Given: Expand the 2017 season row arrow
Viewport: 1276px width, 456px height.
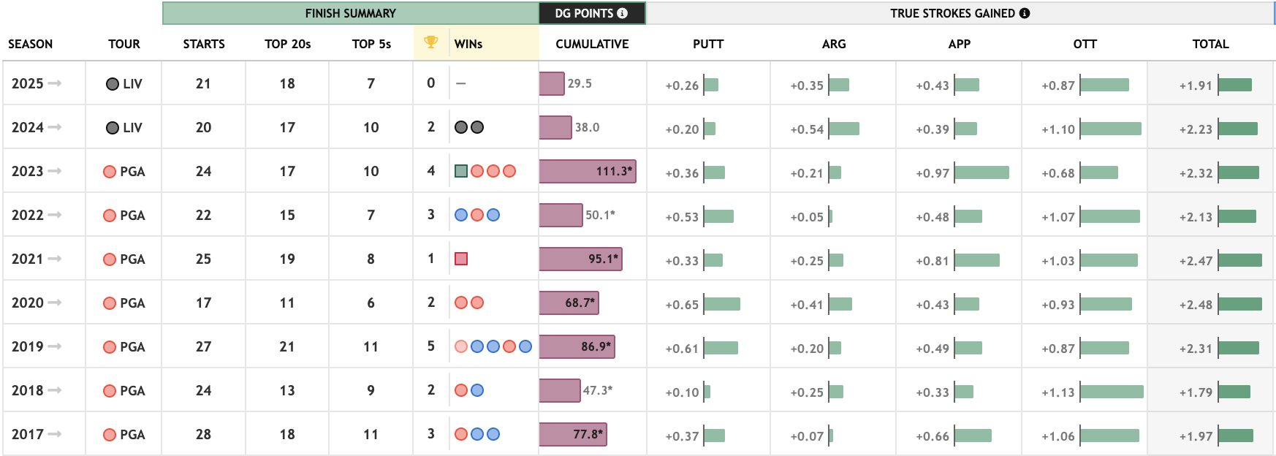Looking at the screenshot, I should 55,434.
